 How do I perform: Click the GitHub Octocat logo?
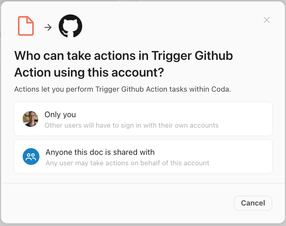point(70,26)
